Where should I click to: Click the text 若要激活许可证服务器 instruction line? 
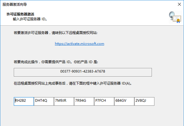55,33
